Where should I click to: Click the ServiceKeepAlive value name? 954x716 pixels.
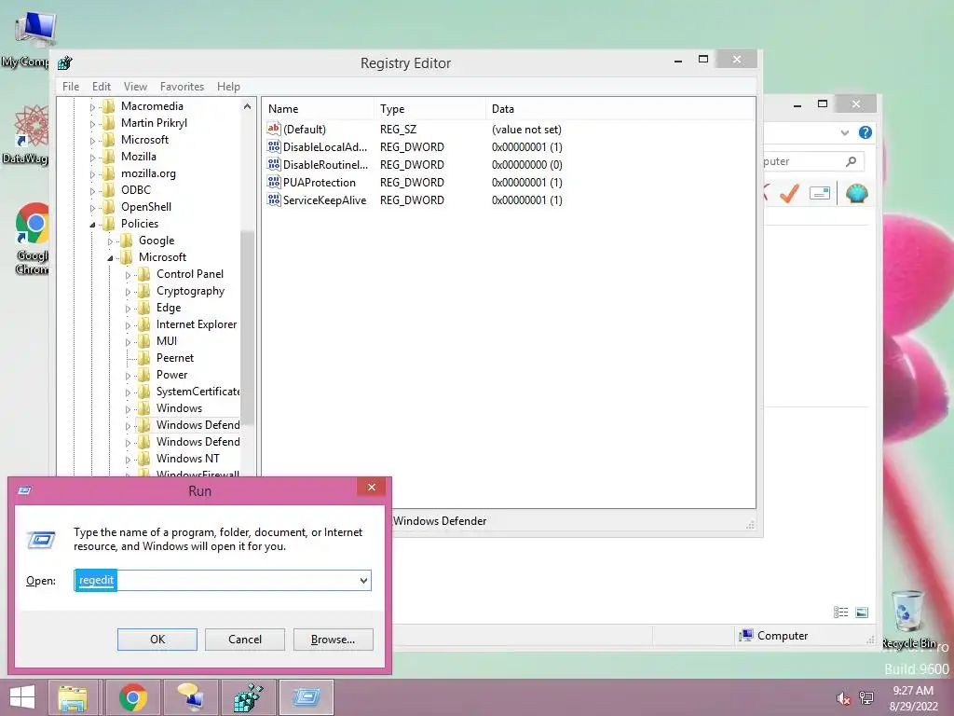click(324, 200)
